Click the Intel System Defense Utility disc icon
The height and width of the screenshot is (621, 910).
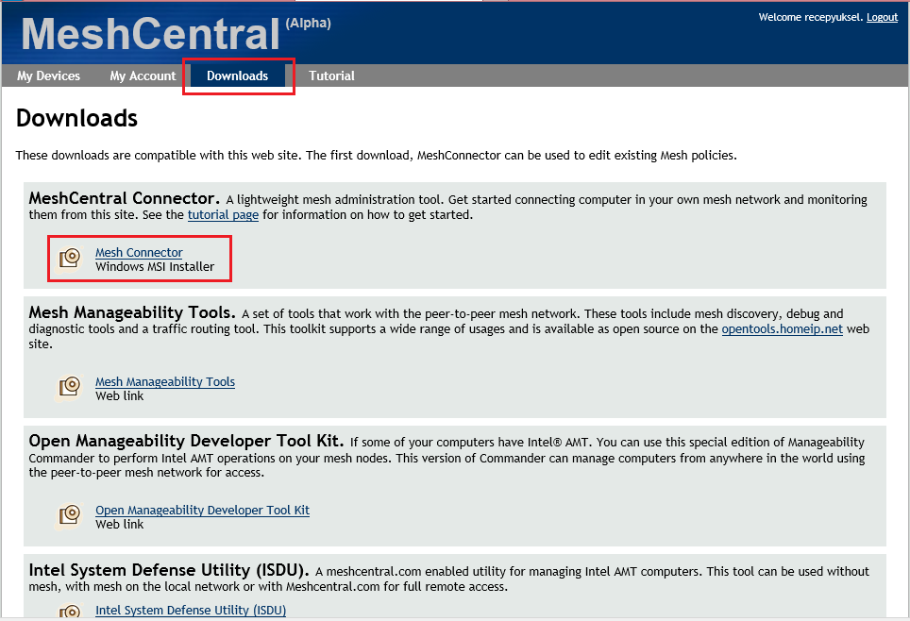click(x=70, y=612)
